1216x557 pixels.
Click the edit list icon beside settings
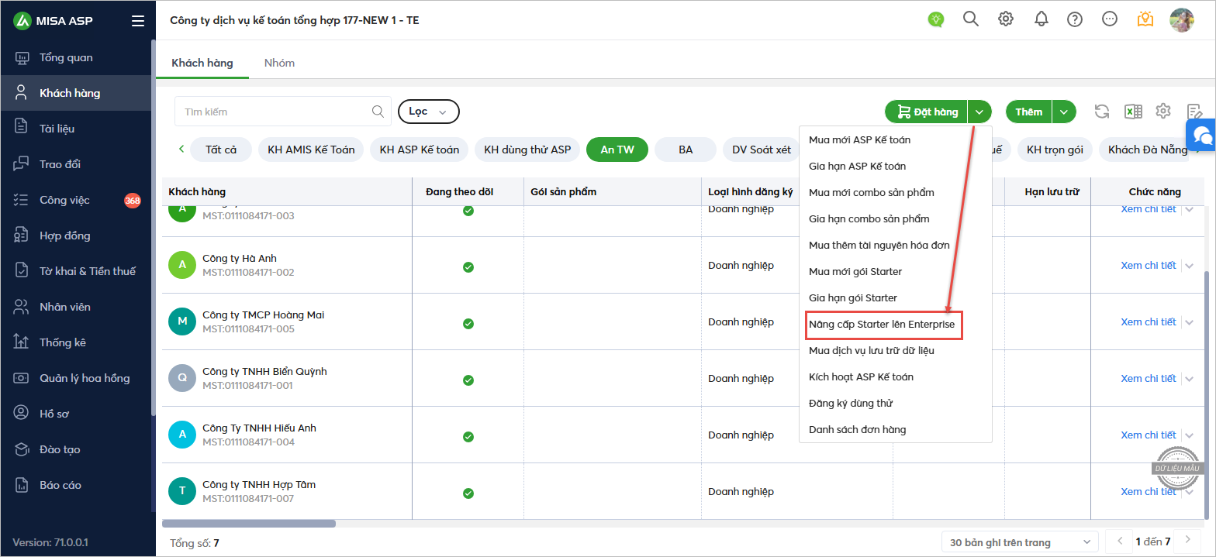click(1194, 112)
